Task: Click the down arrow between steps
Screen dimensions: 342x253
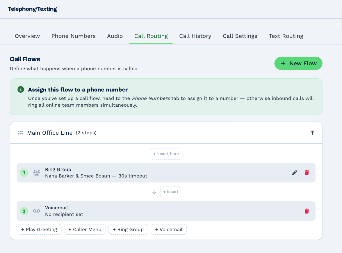Action: 154,192
